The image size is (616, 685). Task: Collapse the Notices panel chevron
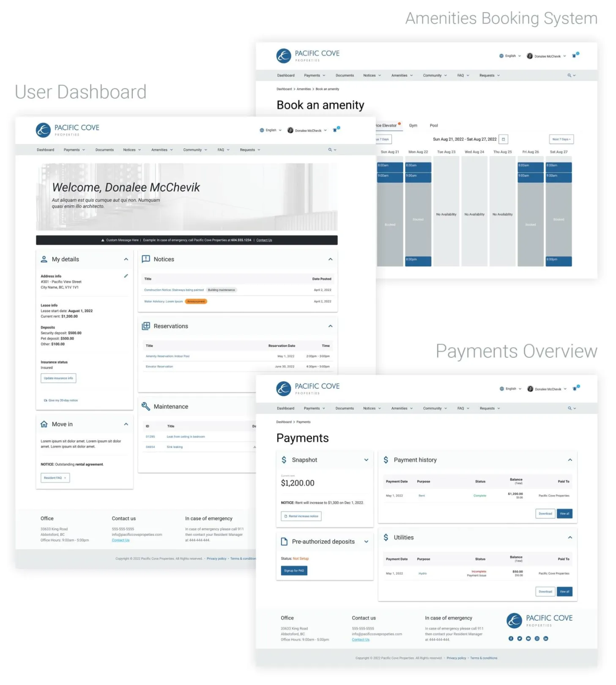tap(330, 259)
